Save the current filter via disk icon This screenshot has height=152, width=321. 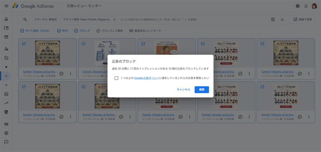[273, 20]
